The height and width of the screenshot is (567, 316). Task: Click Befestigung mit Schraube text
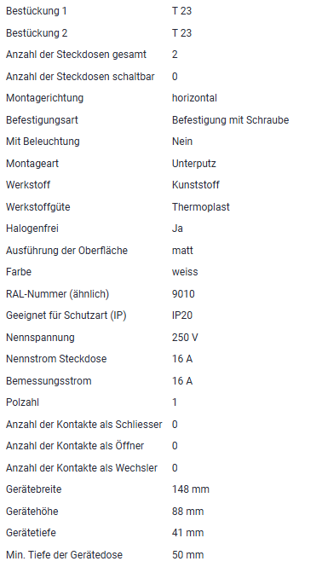pos(231,120)
